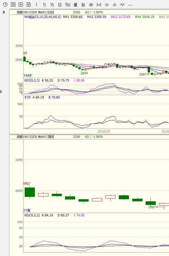Click the clock icon in toolbar
This screenshot has height=256, width=169.
[x=5, y=5]
